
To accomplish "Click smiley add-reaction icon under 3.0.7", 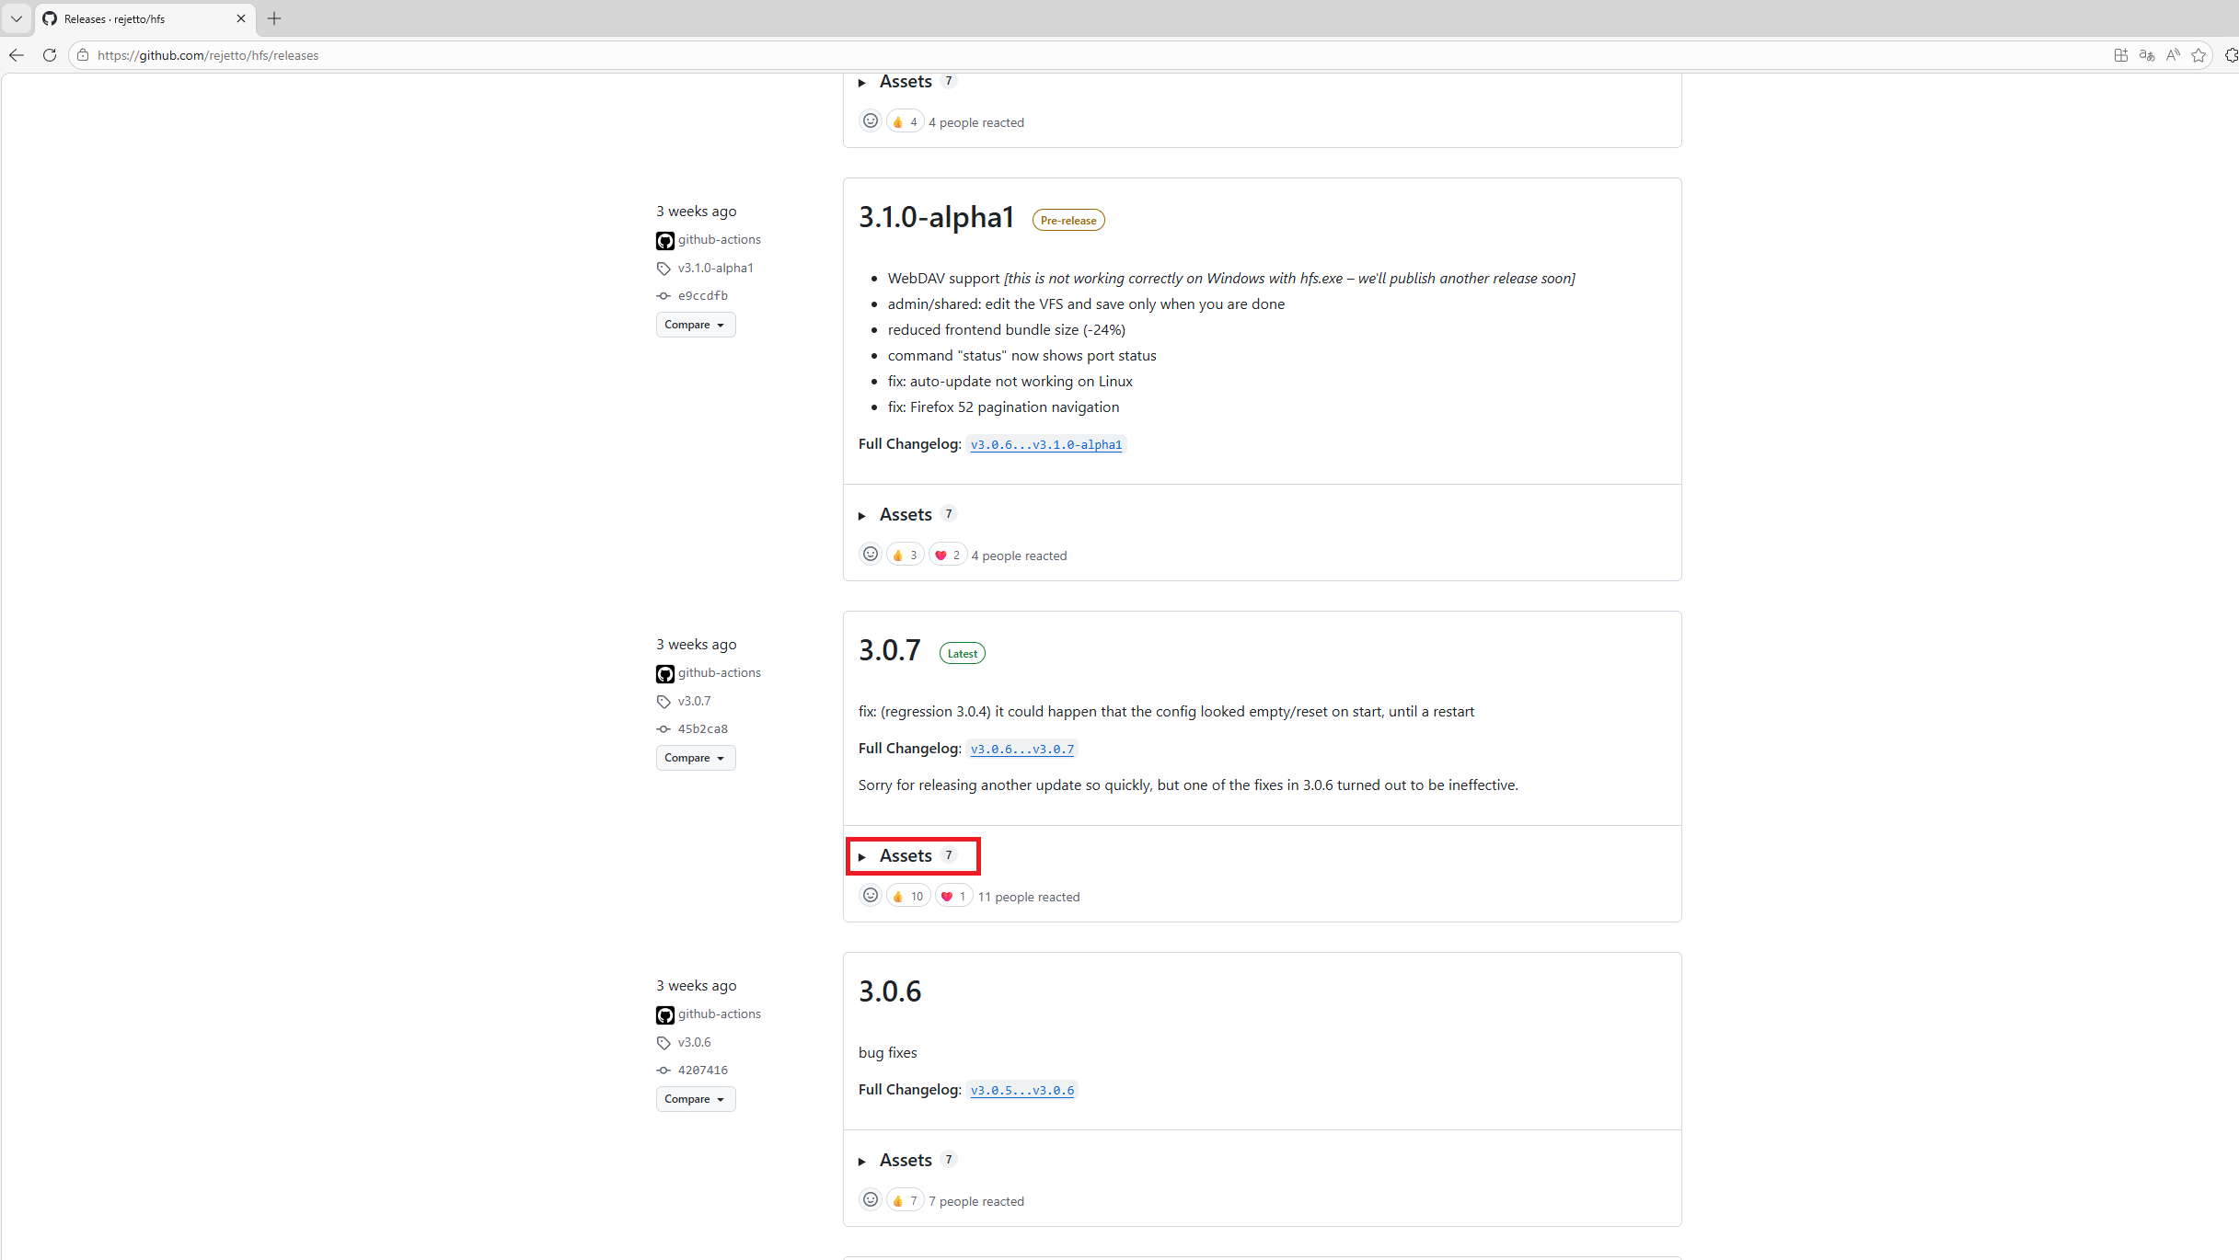I will (870, 896).
